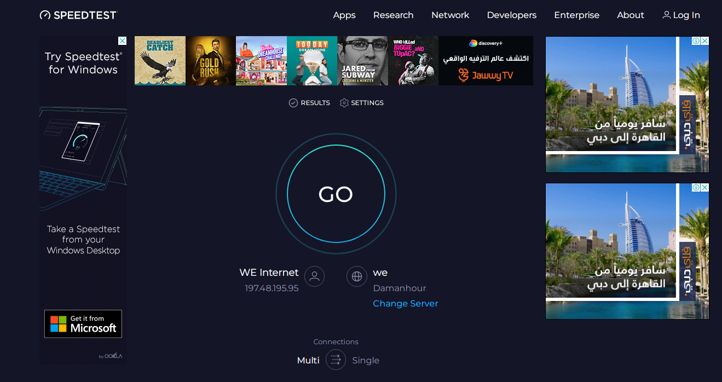Open the Results page
This screenshot has width=722, height=382.
pos(309,103)
